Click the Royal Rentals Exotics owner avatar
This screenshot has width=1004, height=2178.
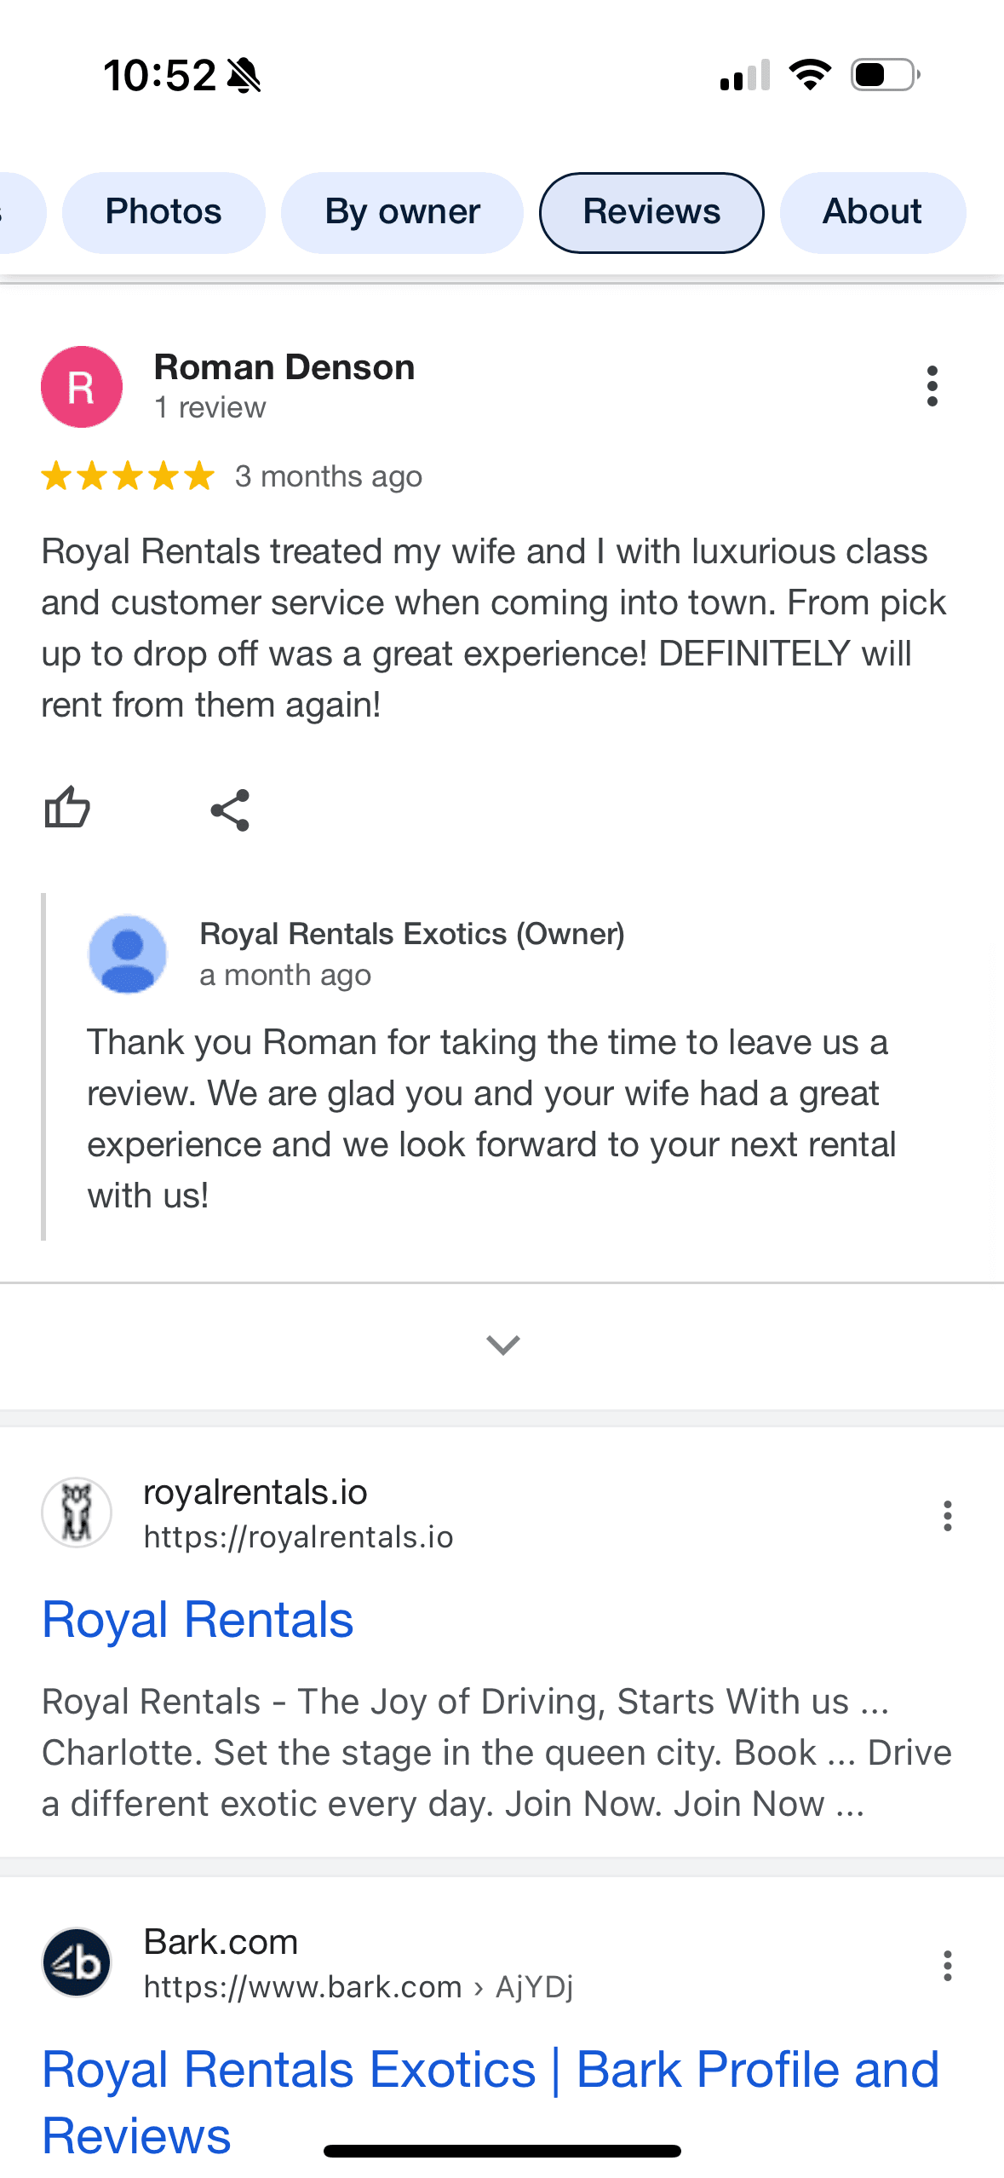coord(129,954)
